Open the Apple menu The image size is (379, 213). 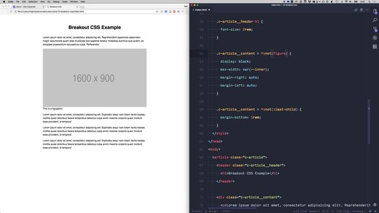[x=4, y=1]
